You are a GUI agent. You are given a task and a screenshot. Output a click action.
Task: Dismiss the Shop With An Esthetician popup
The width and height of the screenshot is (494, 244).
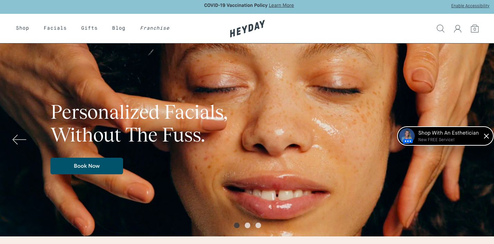(x=486, y=136)
